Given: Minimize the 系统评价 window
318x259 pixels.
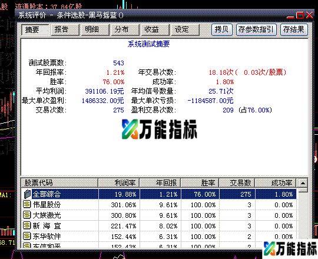Looking at the screenshot, I should pos(290,16).
